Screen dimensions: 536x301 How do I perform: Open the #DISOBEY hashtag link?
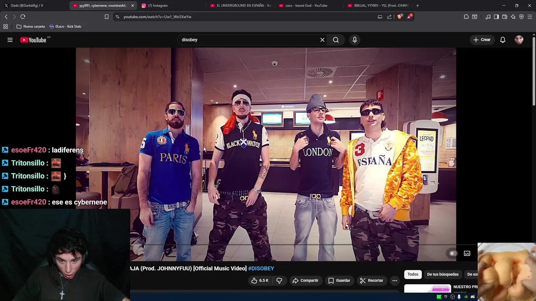[261, 268]
